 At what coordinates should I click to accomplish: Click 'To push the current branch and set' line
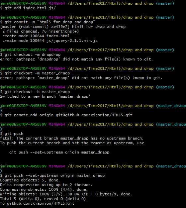click(72, 143)
